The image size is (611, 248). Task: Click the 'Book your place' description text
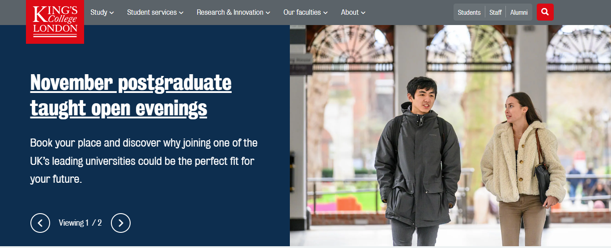pyautogui.click(x=144, y=161)
